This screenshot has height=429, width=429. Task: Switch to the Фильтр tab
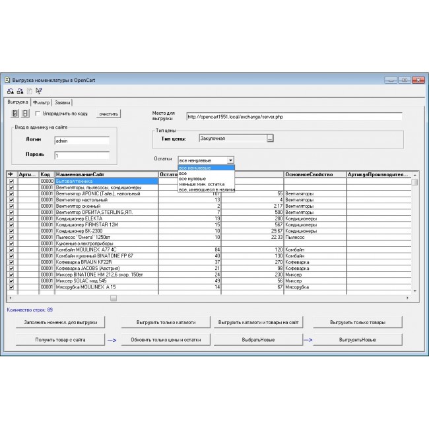[x=42, y=102]
